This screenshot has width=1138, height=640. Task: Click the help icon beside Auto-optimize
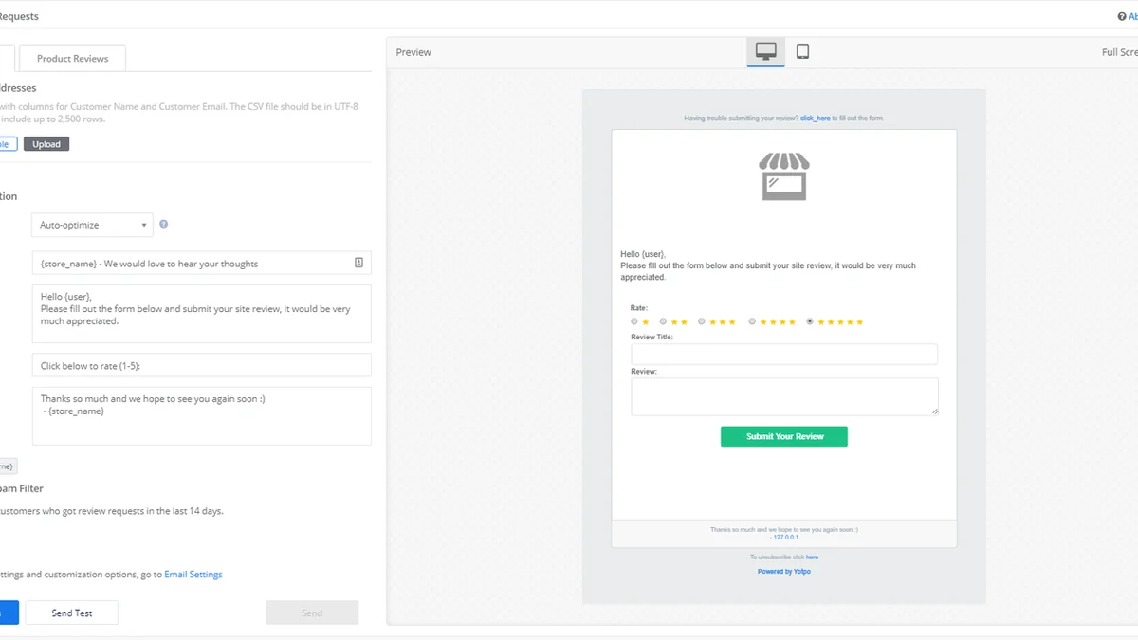pyautogui.click(x=163, y=224)
